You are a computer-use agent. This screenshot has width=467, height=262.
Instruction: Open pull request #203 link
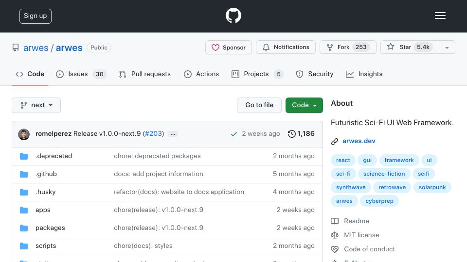tap(153, 134)
